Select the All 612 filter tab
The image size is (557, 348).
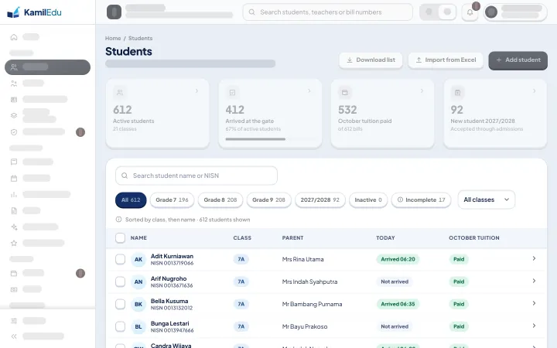(x=131, y=200)
